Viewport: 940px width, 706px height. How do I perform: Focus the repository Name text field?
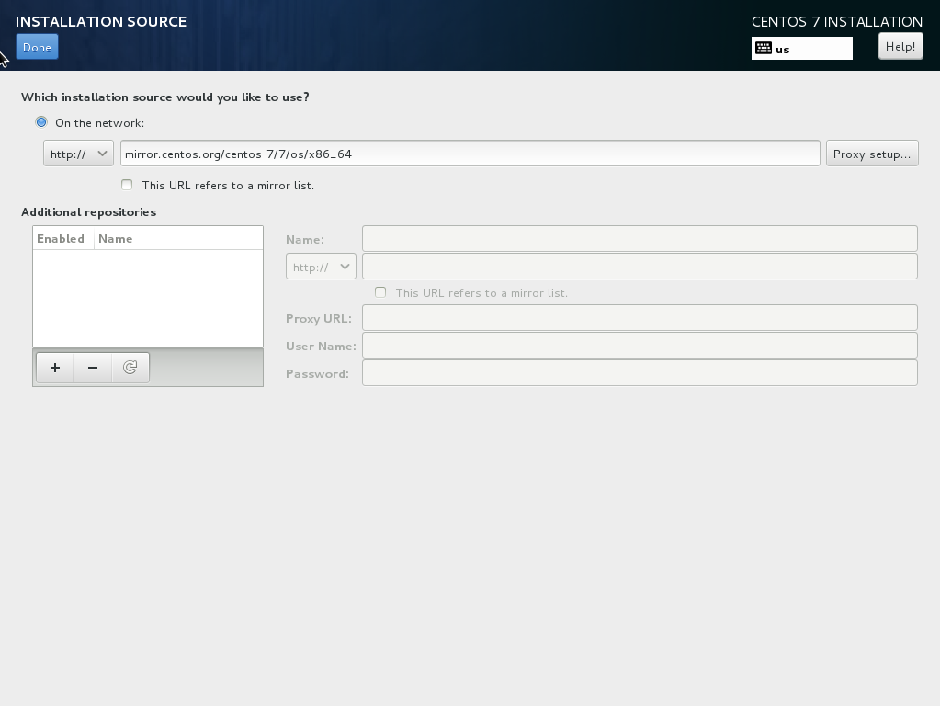[x=640, y=239]
